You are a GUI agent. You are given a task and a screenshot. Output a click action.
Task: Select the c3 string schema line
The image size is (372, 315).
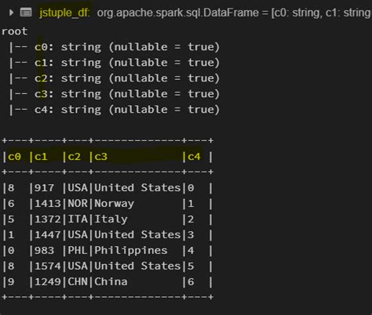coord(114,94)
